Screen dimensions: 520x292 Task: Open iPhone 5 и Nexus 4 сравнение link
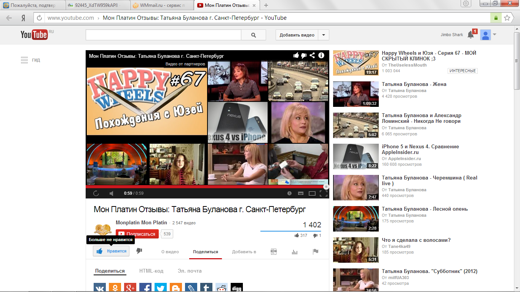420,149
